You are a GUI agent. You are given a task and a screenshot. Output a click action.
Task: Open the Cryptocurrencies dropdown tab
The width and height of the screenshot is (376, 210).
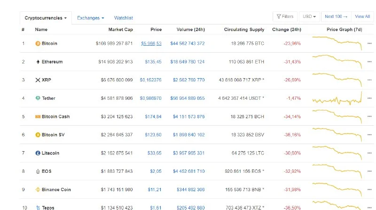(46, 18)
